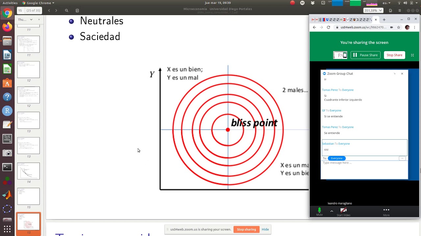Click the Type message here input
The height and width of the screenshot is (236, 421).
(364, 170)
